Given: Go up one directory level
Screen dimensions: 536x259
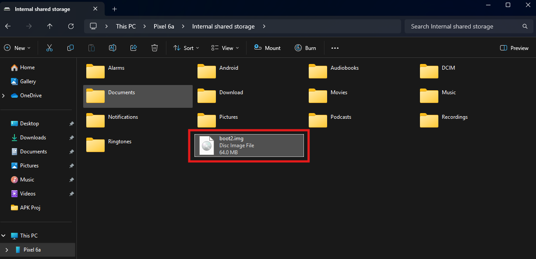Looking at the screenshot, I should [x=50, y=26].
